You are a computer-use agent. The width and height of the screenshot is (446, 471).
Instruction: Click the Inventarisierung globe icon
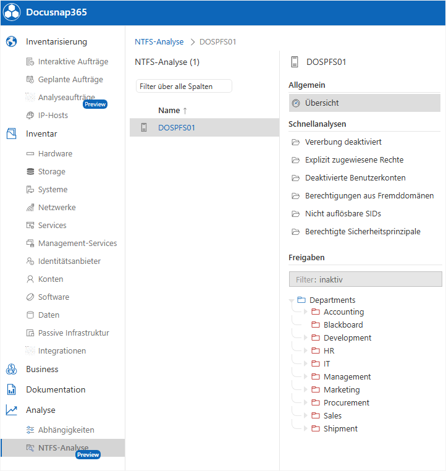[x=11, y=41]
